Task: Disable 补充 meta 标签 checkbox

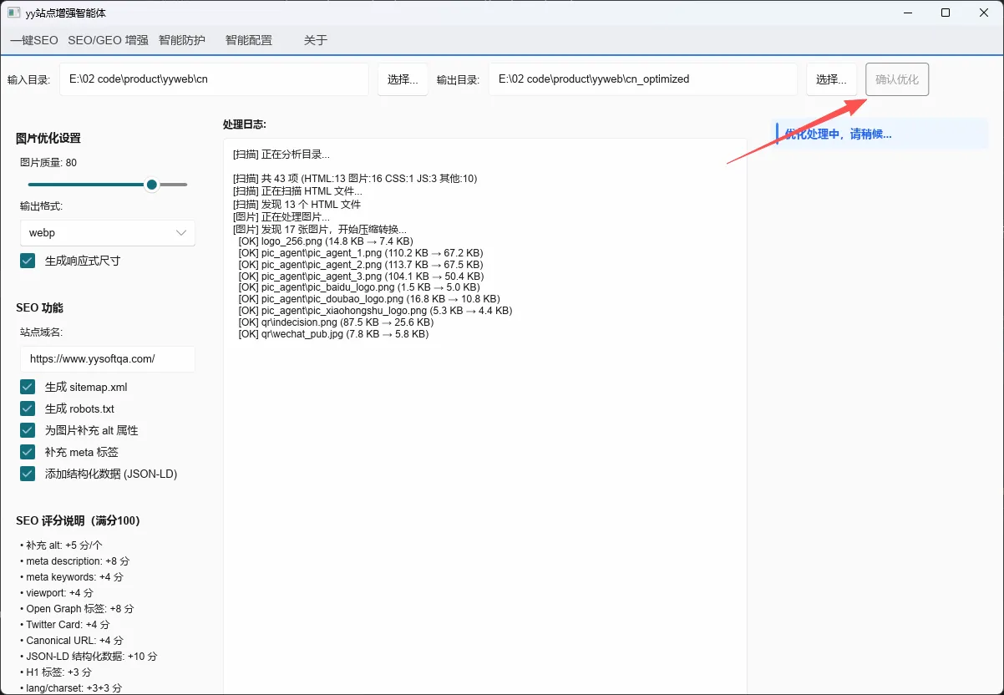Action: pos(28,452)
